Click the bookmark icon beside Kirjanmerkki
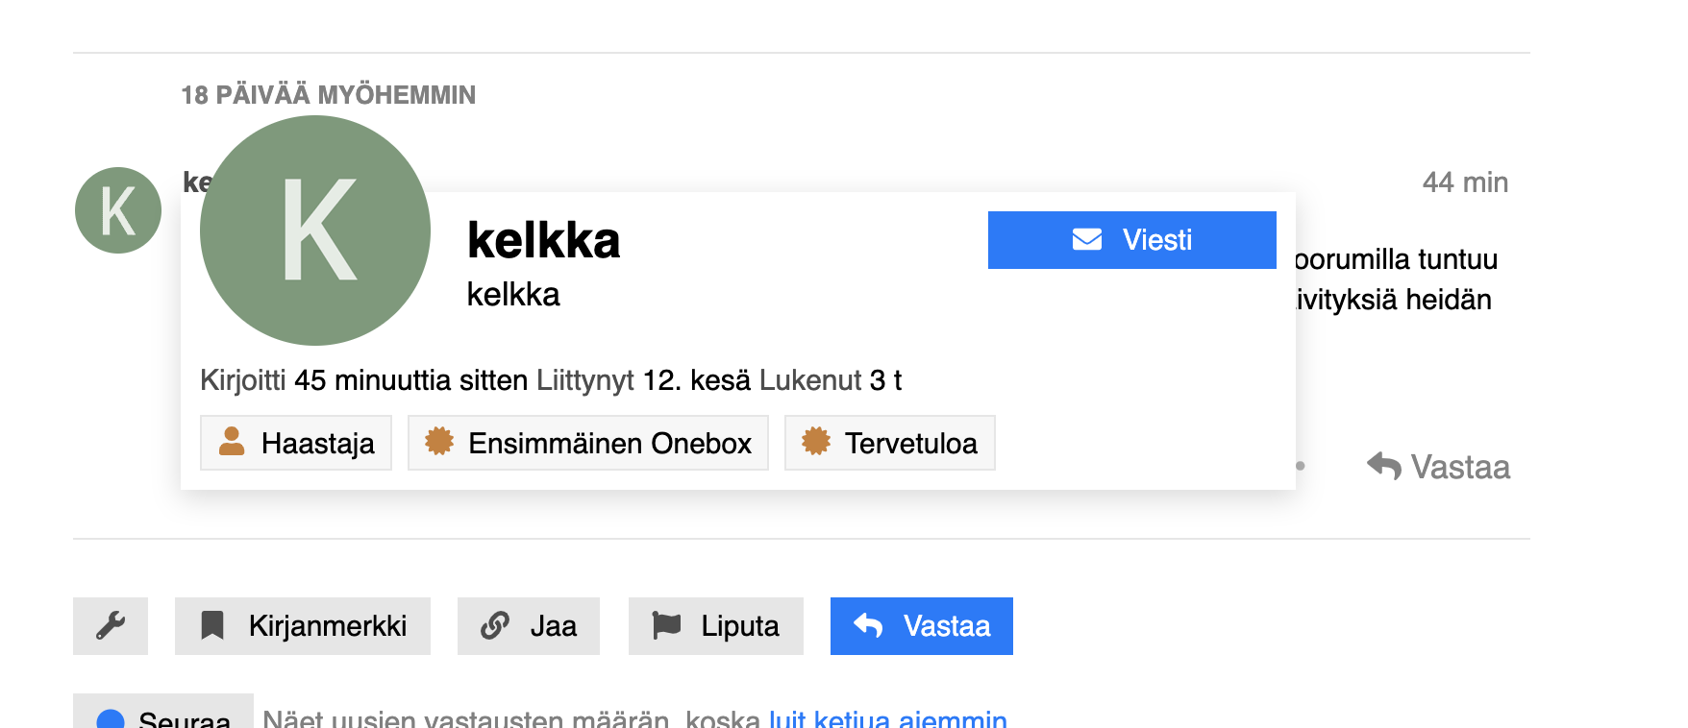 click(212, 626)
